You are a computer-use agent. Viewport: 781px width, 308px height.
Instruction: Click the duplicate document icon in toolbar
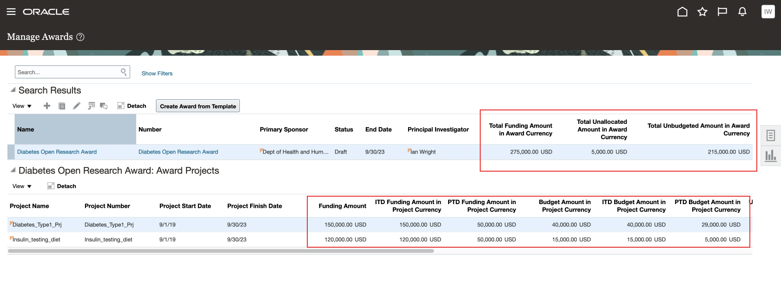point(62,106)
